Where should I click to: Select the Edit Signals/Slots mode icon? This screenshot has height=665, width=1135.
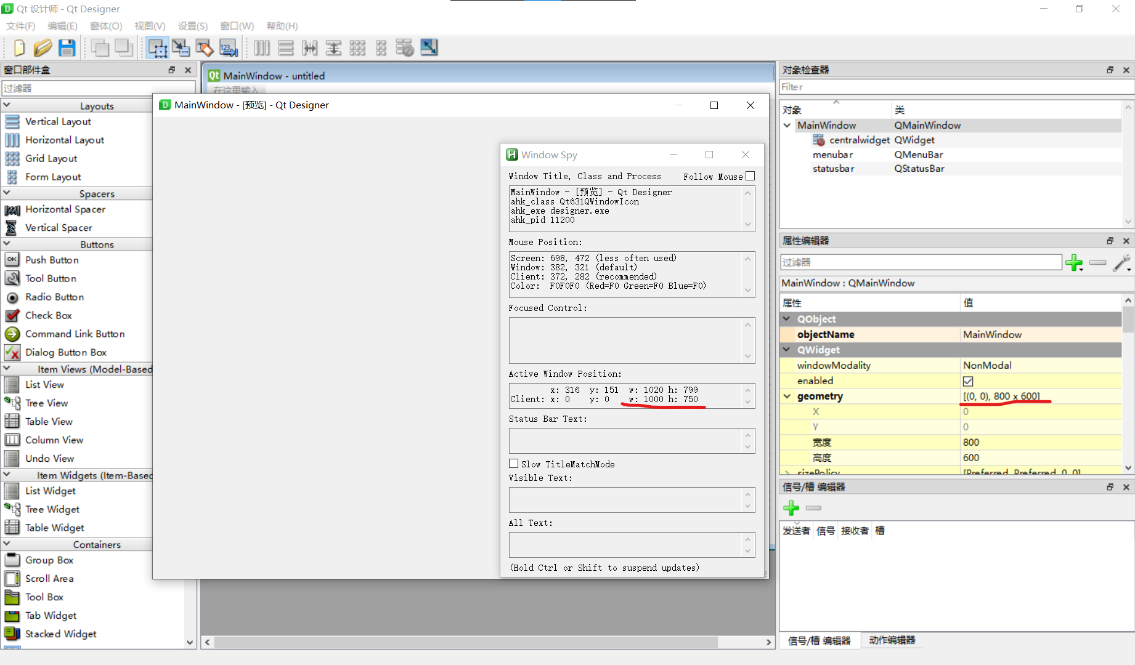181,47
